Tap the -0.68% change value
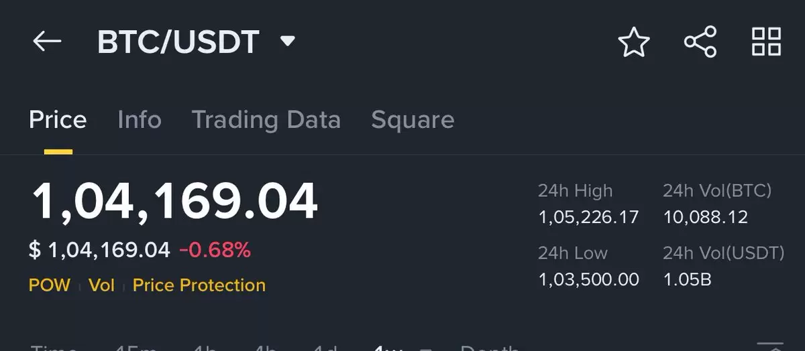Viewport: 805px width, 351px height. (215, 251)
